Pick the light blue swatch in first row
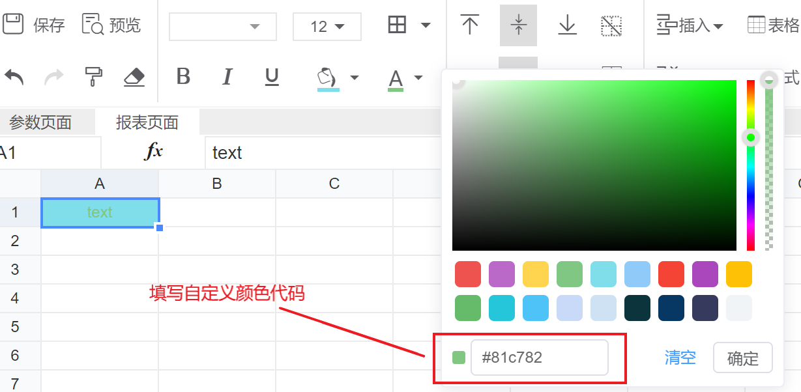 (x=637, y=274)
